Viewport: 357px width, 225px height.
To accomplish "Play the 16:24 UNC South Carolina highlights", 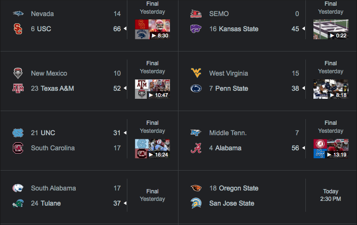I will [152, 148].
